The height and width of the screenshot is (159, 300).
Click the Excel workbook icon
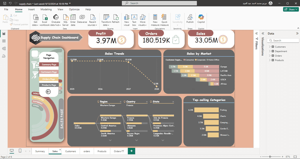45,17
